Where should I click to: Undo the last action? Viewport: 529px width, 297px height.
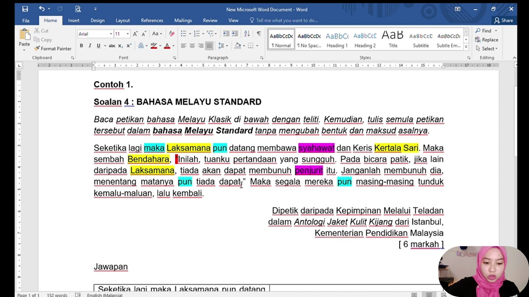pyautogui.click(x=42, y=9)
